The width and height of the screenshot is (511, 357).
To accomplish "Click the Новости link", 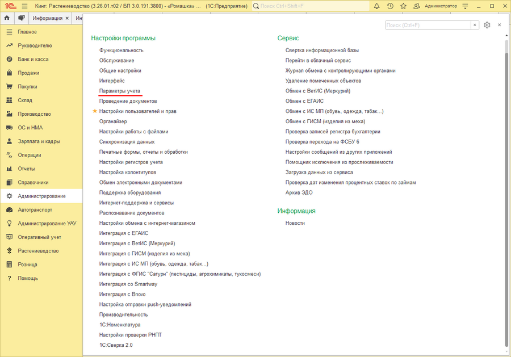I will [295, 223].
